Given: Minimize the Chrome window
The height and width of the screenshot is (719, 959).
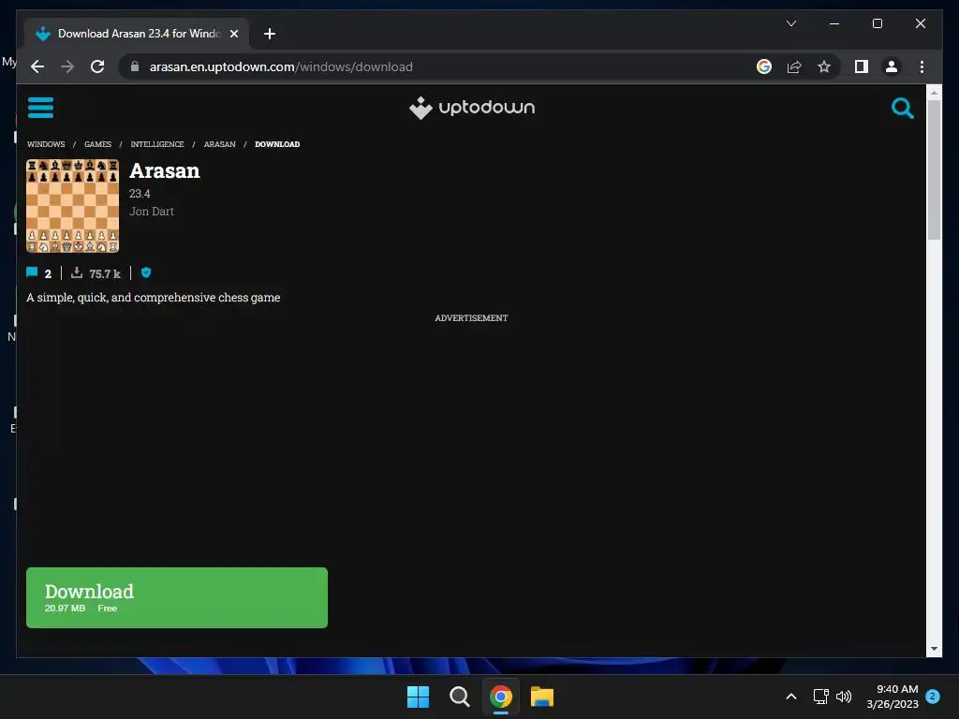Looking at the screenshot, I should [x=834, y=23].
